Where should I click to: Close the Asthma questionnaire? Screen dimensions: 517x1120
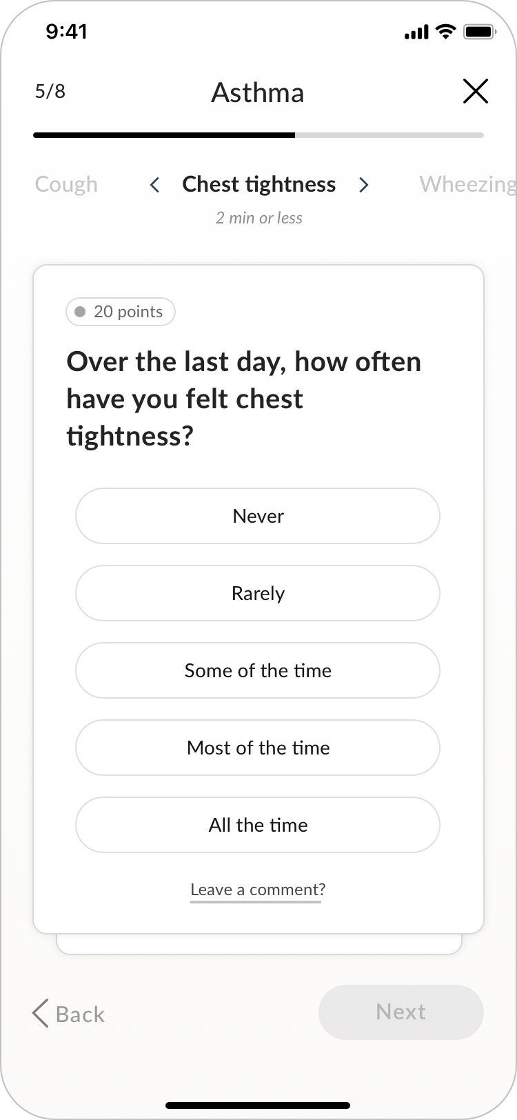coord(475,91)
